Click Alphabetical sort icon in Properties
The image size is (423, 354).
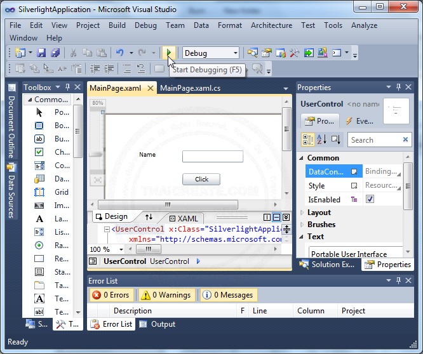(322, 140)
